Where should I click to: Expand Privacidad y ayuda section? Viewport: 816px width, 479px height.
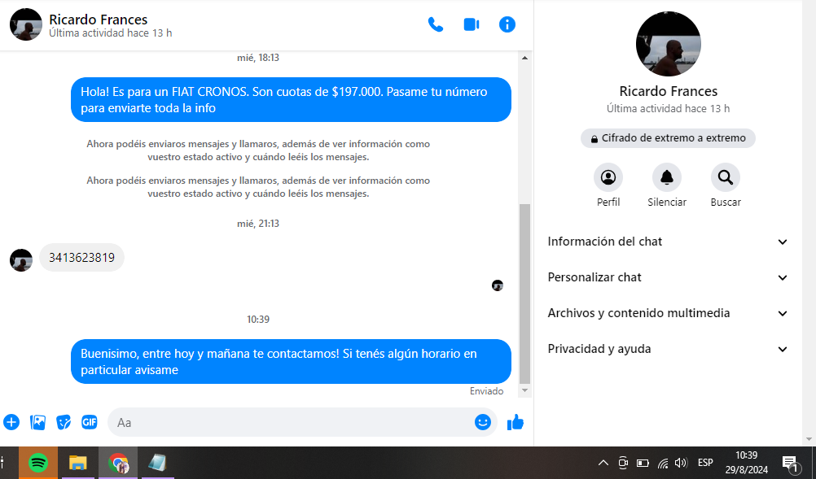[668, 349]
